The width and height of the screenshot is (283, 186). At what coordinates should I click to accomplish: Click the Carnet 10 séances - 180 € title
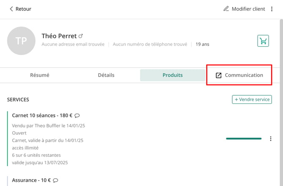pyautogui.click(x=42, y=115)
